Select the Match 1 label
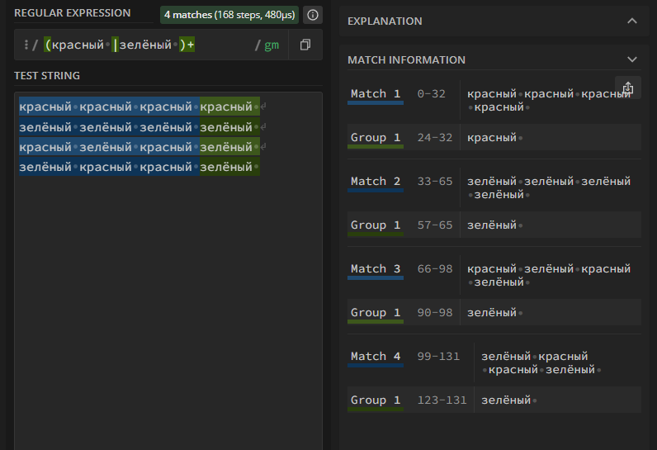657x450 pixels. click(x=375, y=94)
